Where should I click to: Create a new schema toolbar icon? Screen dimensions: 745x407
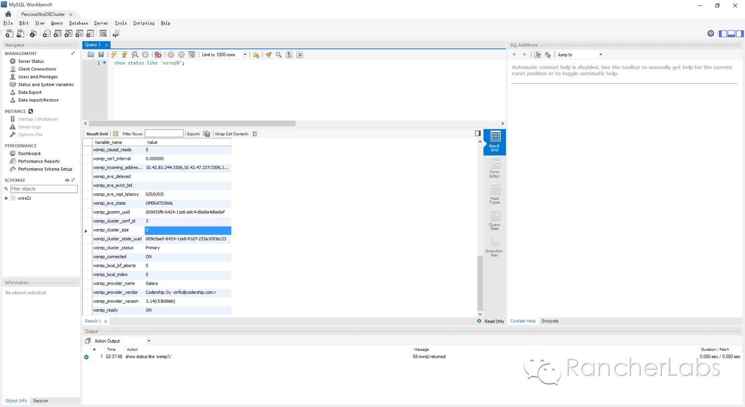tap(46, 33)
